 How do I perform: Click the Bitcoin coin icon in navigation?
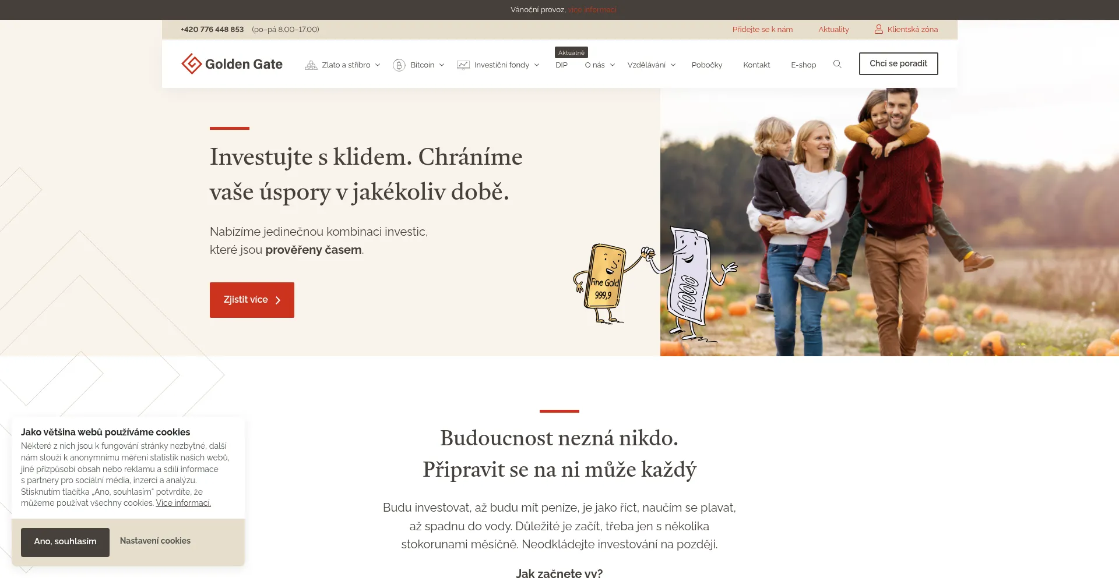coord(399,65)
